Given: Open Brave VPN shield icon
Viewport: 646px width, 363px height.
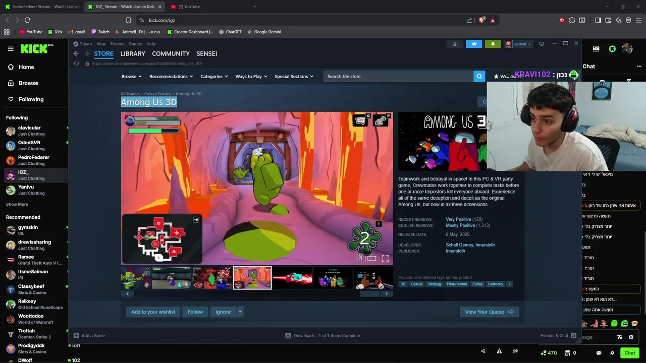Looking at the screenshot, I should tap(628, 20).
